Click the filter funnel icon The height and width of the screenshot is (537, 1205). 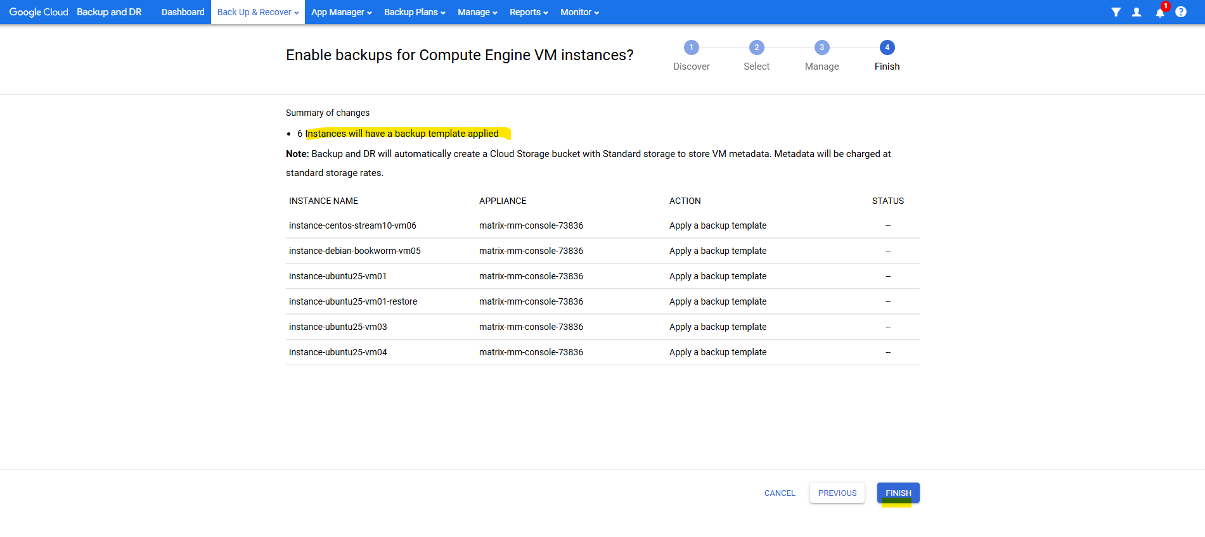pos(1116,12)
